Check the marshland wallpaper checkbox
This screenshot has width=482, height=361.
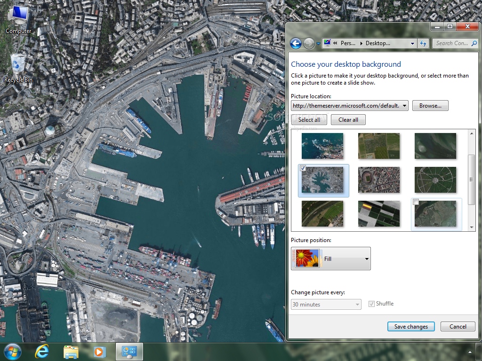click(x=416, y=202)
